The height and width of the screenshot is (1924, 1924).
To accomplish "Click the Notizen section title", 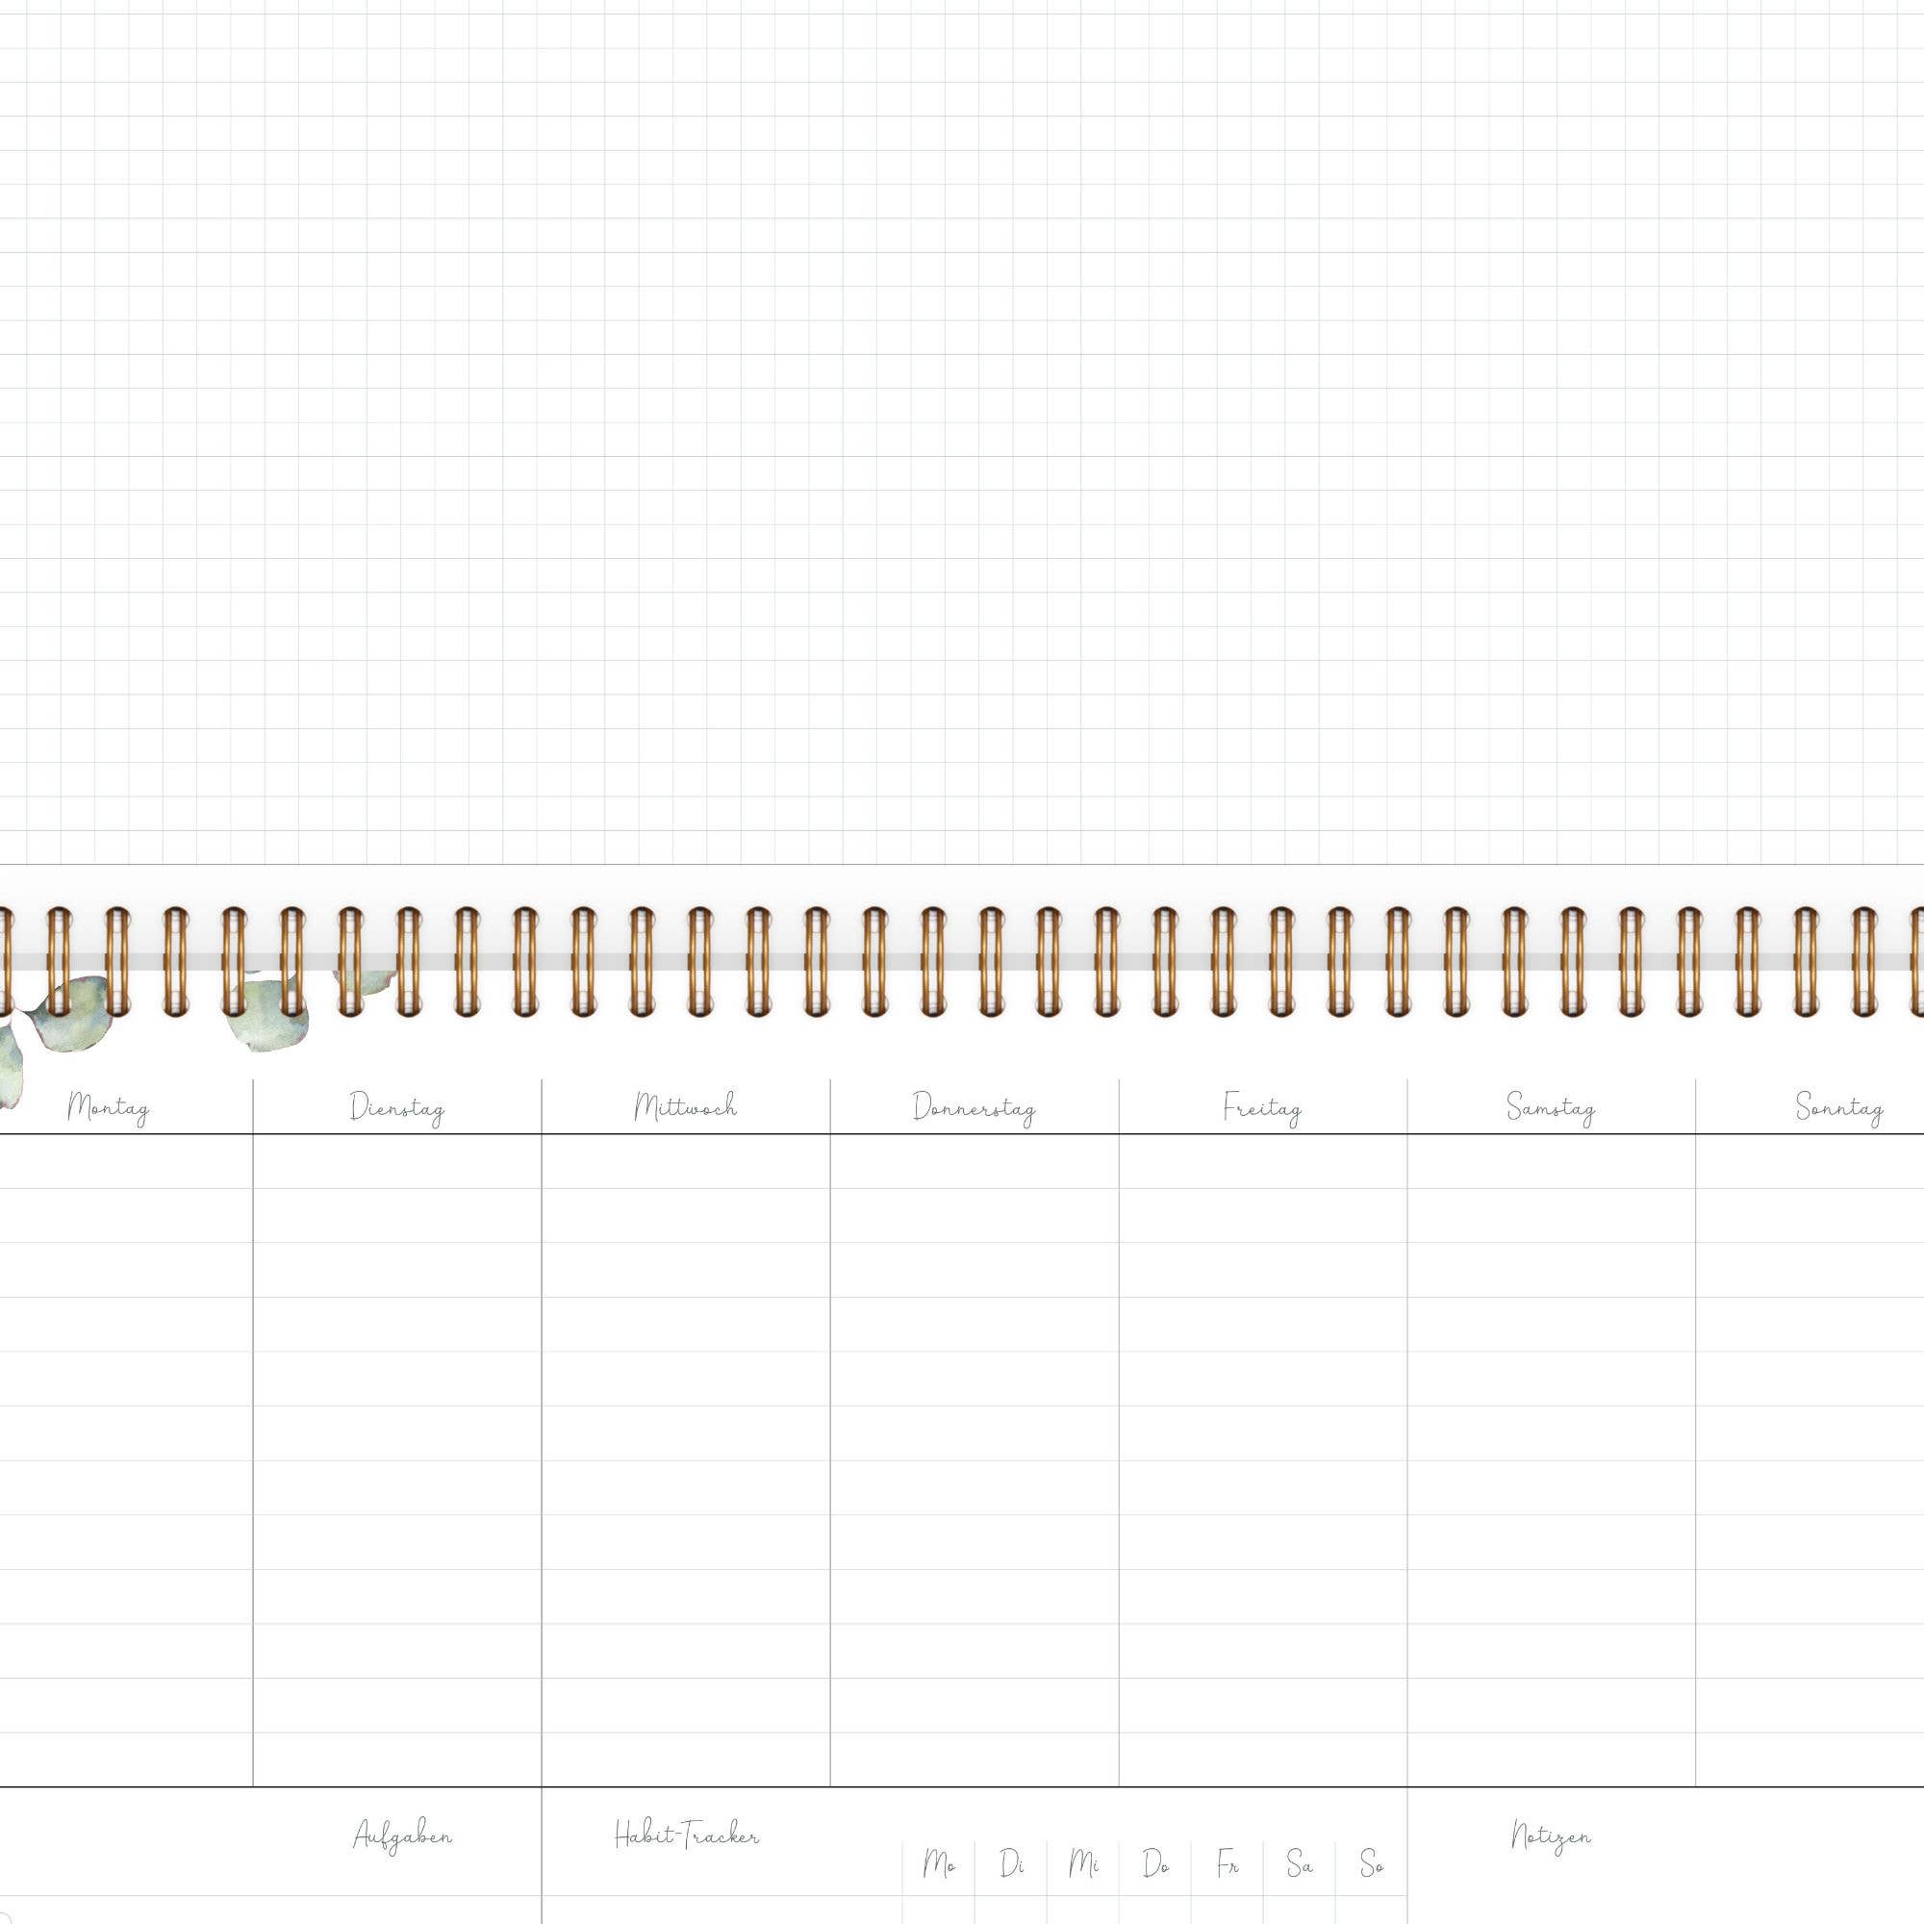I will tap(1551, 1836).
